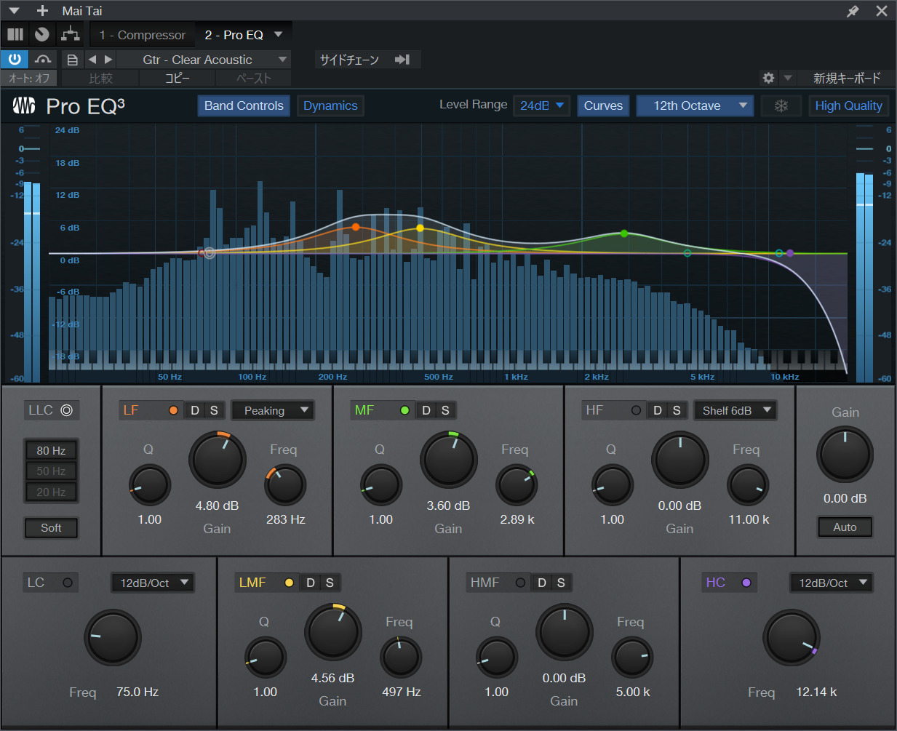Open the preset file document icon
This screenshot has width=897, height=731.
[x=72, y=60]
